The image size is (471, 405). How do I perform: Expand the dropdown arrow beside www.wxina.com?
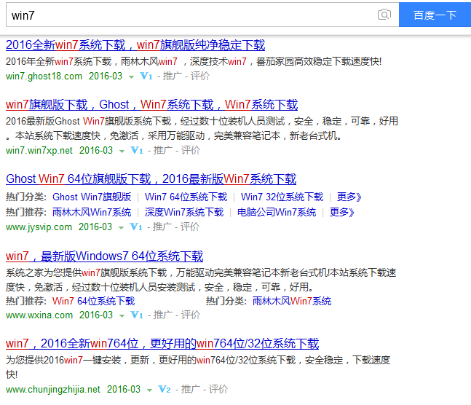(122, 316)
